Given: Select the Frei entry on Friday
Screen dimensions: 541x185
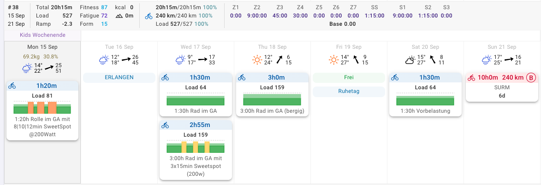Looking at the screenshot, I should click(x=349, y=78).
